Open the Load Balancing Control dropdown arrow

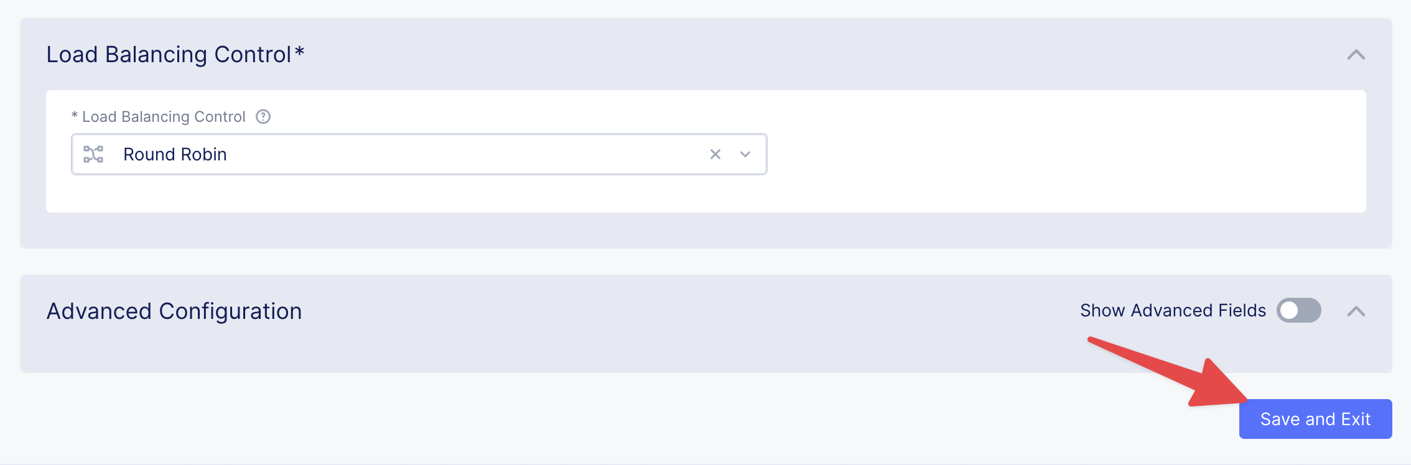(x=745, y=154)
